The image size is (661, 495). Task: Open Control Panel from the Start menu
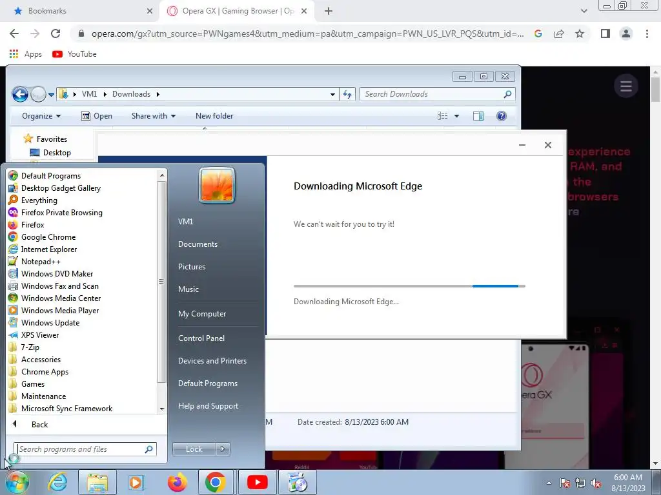click(x=201, y=338)
